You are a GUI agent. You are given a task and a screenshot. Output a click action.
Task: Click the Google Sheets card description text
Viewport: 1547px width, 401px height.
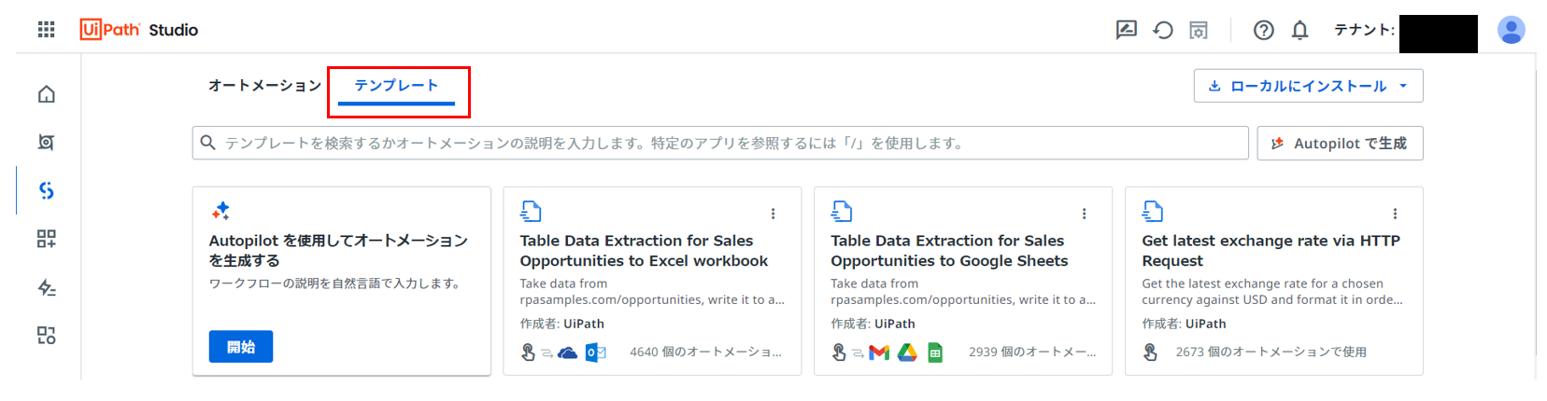(x=963, y=292)
